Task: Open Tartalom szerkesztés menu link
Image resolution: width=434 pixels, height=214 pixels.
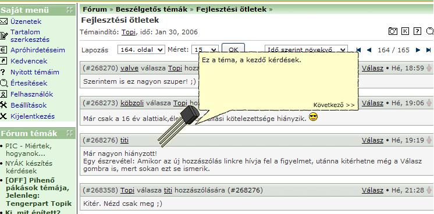Action: [x=30, y=35]
